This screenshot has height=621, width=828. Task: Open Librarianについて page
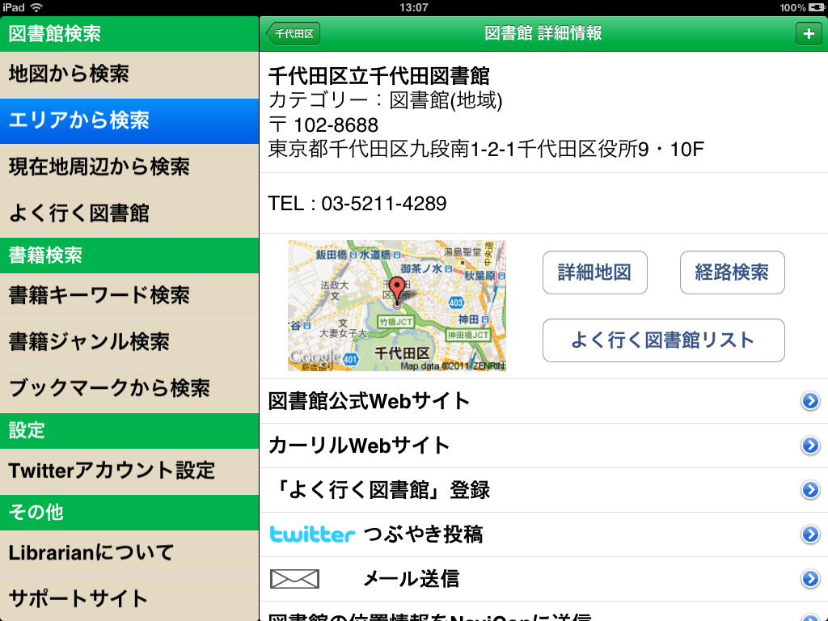[x=129, y=553]
